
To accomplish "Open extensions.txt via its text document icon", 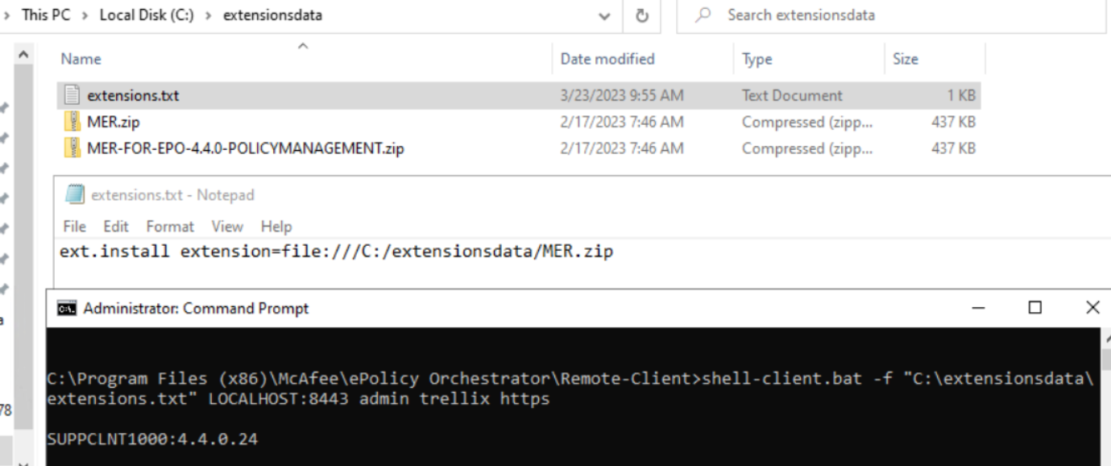I will pyautogui.click(x=73, y=94).
